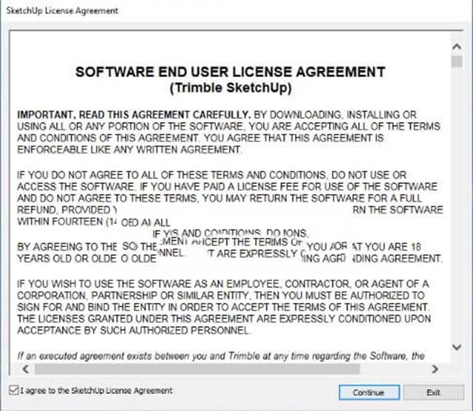Click the 'SOFTWARE END USER LICENSE AGREEMENT' heading
This screenshot has height=411, width=473.
click(x=231, y=72)
